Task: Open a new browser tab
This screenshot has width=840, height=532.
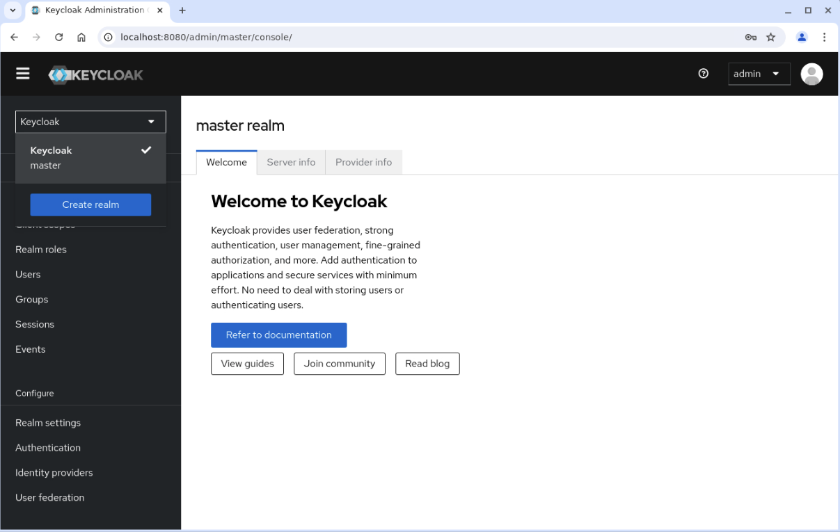Action: [x=182, y=10]
